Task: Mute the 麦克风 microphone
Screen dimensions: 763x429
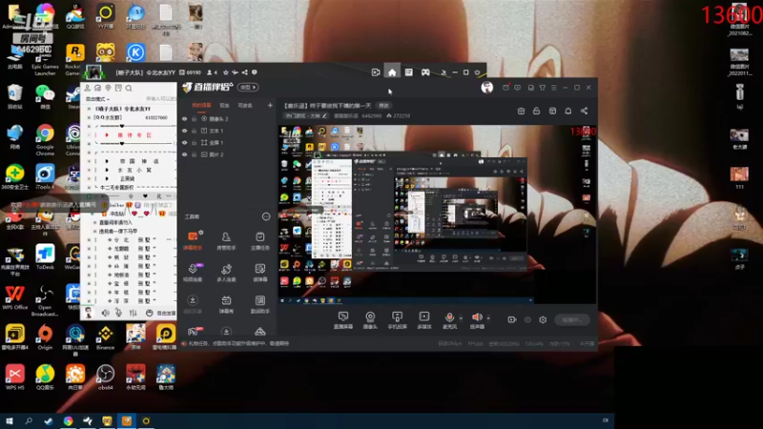Action: [x=449, y=320]
